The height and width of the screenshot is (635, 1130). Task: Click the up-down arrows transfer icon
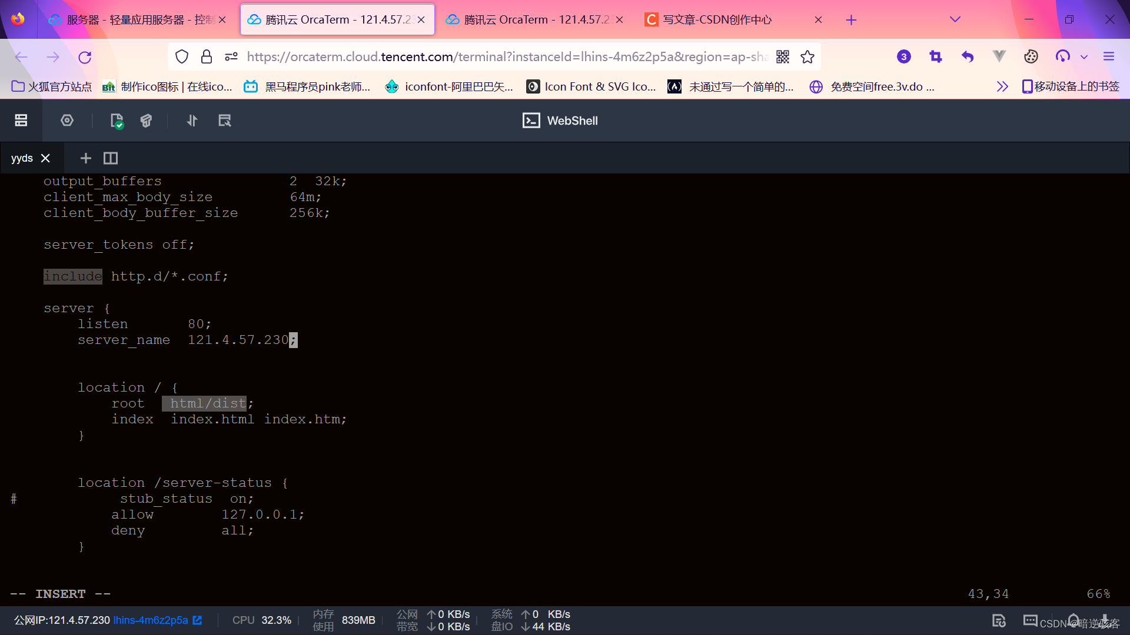point(192,121)
